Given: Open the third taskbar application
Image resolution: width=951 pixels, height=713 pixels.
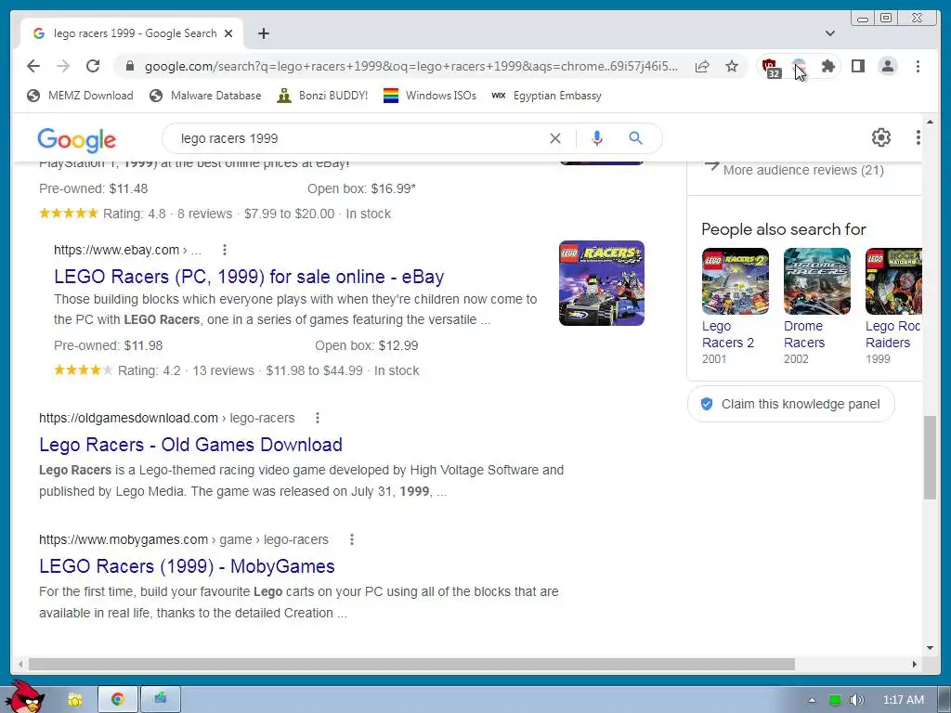Looking at the screenshot, I should point(160,699).
